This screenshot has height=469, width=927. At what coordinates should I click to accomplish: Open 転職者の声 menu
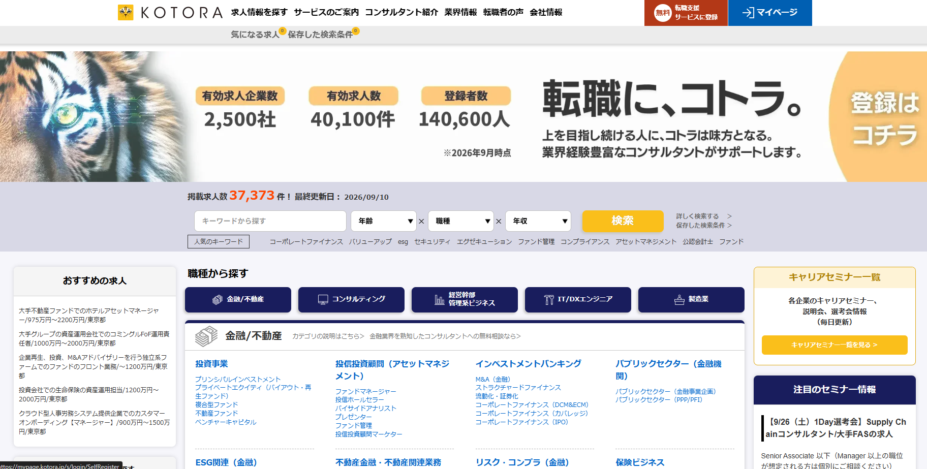pos(503,12)
